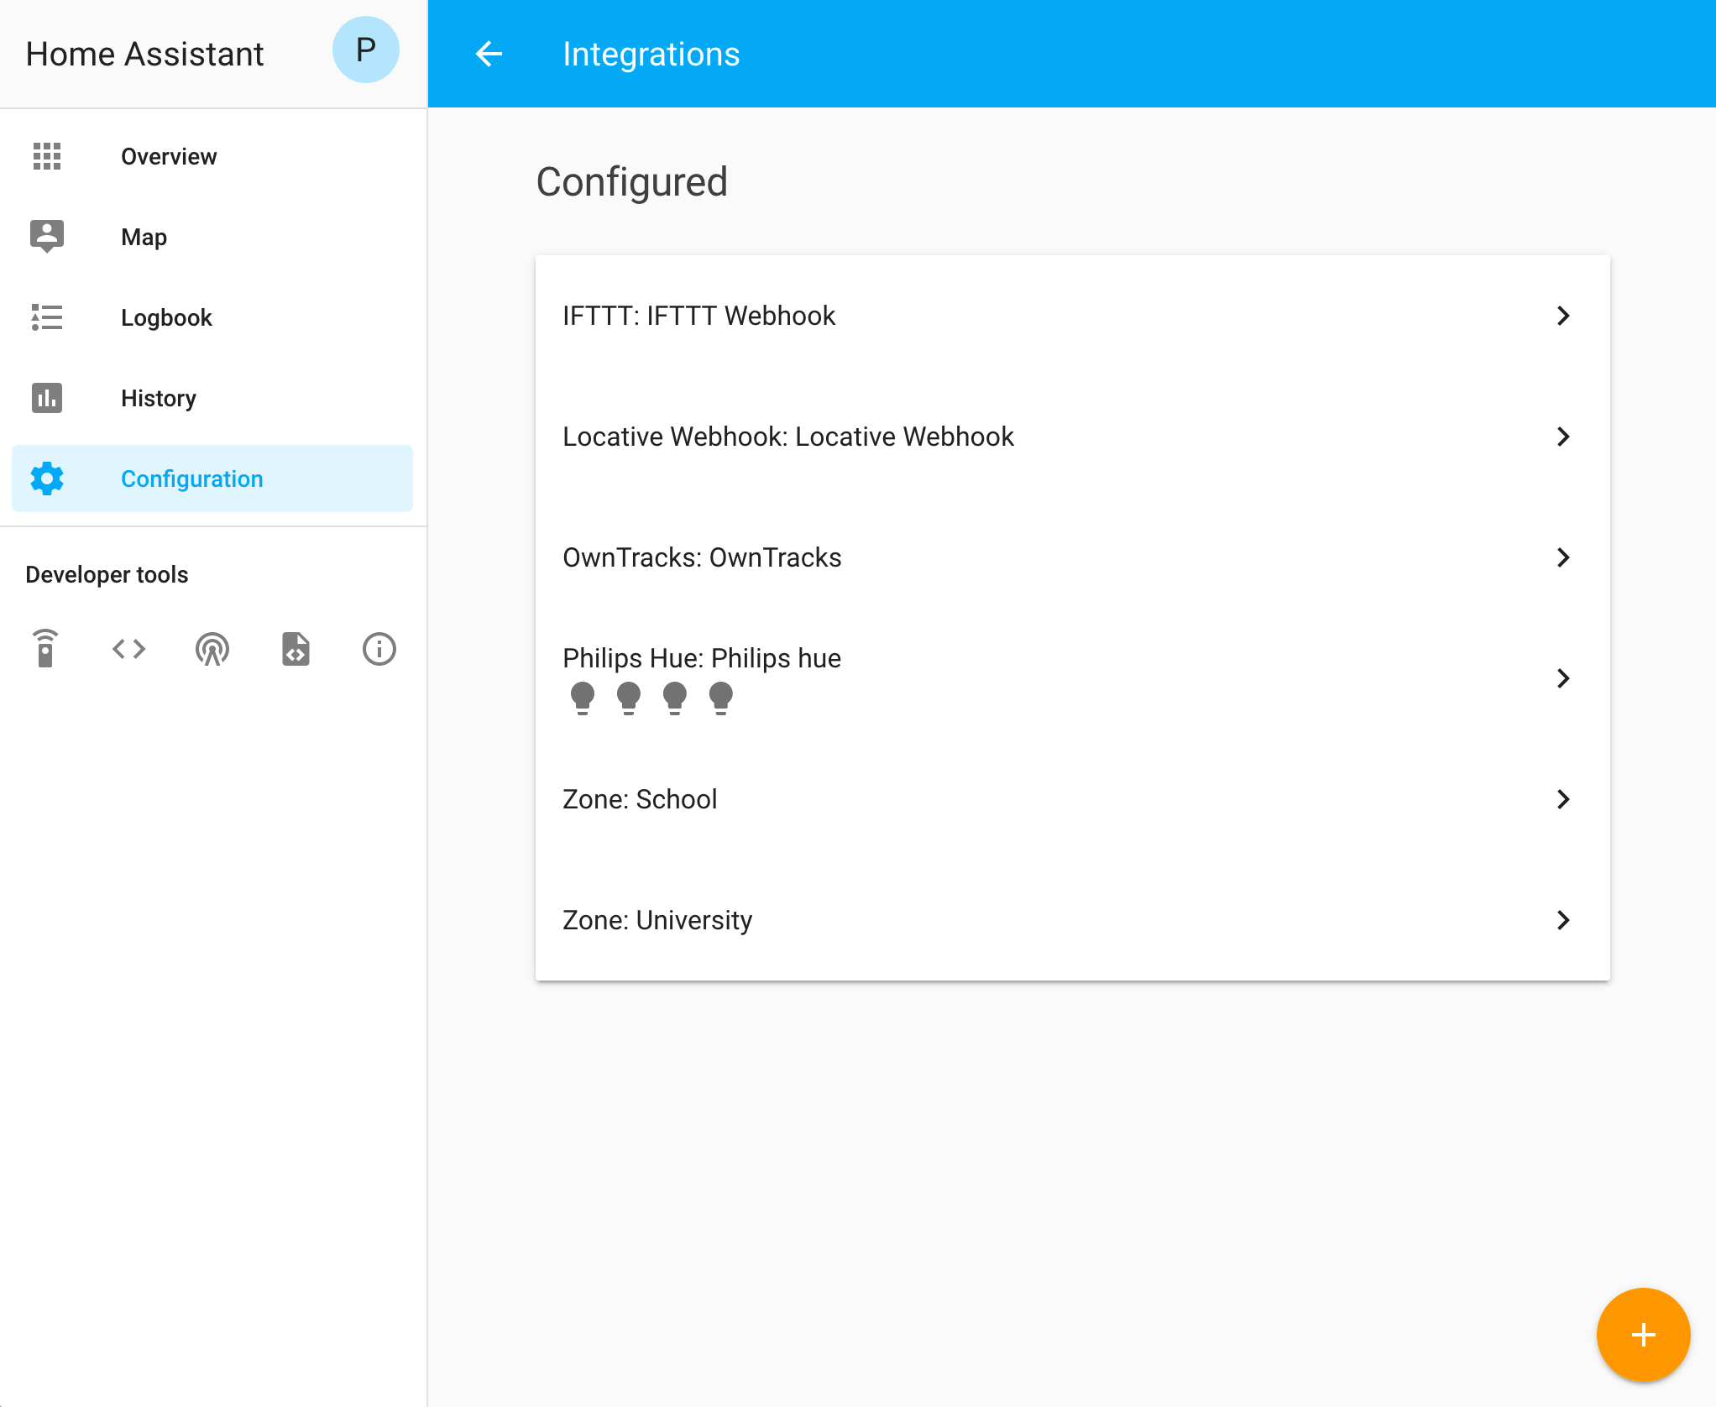Open the Zone: School integration entry
The image size is (1716, 1407).
(640, 799)
